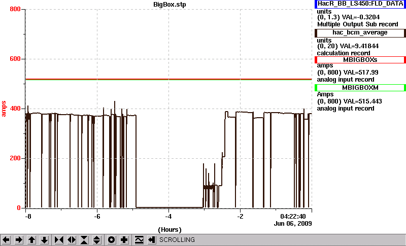
Task: Pan the graph down with the down arrow
Action: (x=44, y=240)
